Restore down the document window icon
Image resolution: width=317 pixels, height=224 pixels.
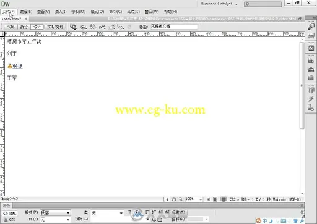tap(300, 19)
